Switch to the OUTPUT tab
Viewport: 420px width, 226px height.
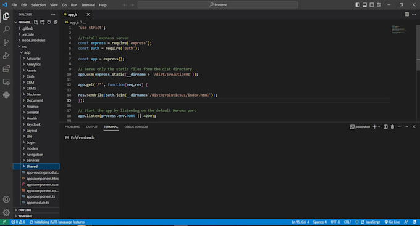click(x=91, y=127)
